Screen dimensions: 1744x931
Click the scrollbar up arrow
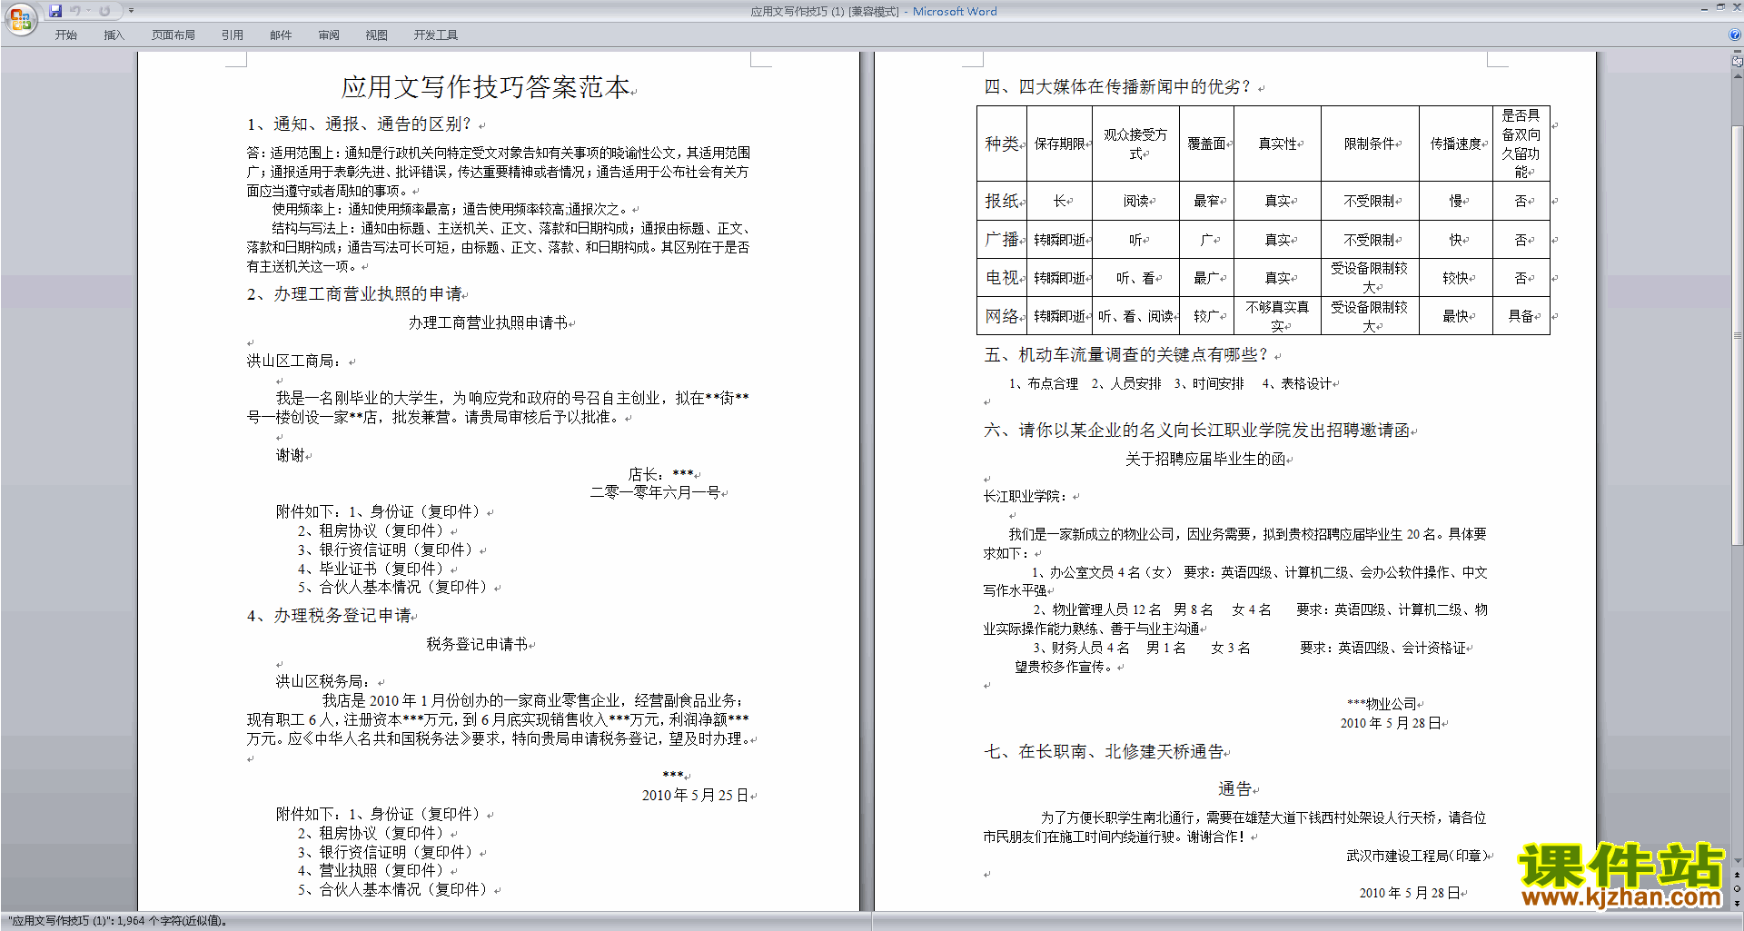(1738, 76)
